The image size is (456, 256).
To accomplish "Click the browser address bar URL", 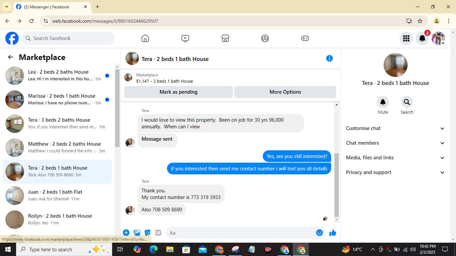I will tap(105, 21).
